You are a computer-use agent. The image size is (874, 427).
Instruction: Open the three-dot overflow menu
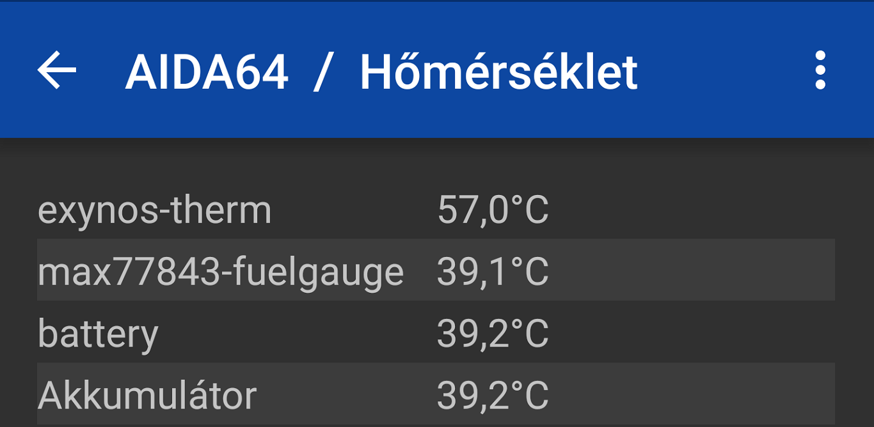pos(820,70)
